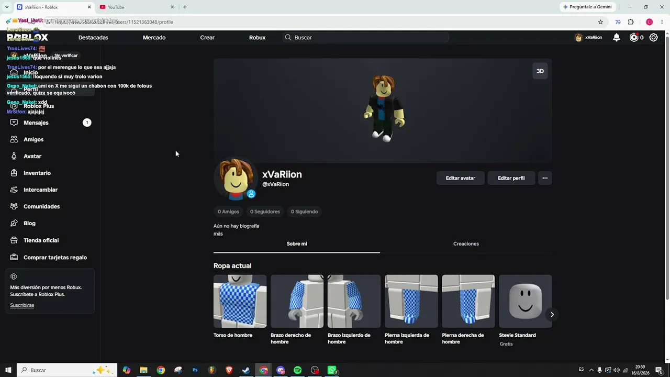Open the Pierna izquierda de hombre thumbnail
The width and height of the screenshot is (670, 377).
tap(411, 301)
